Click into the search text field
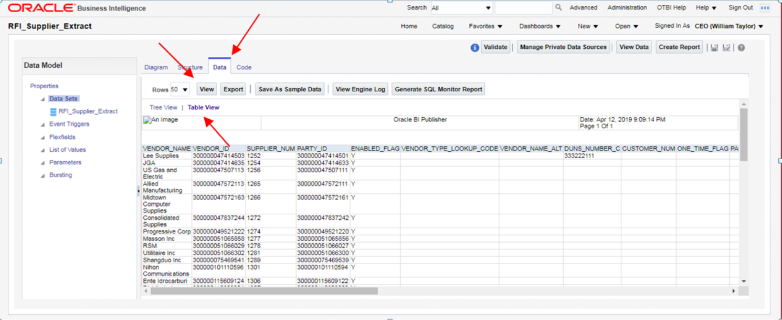This screenshot has height=320, width=782. coord(523,8)
